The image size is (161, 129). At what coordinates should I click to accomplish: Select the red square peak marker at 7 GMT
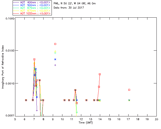(x=34, y=59)
